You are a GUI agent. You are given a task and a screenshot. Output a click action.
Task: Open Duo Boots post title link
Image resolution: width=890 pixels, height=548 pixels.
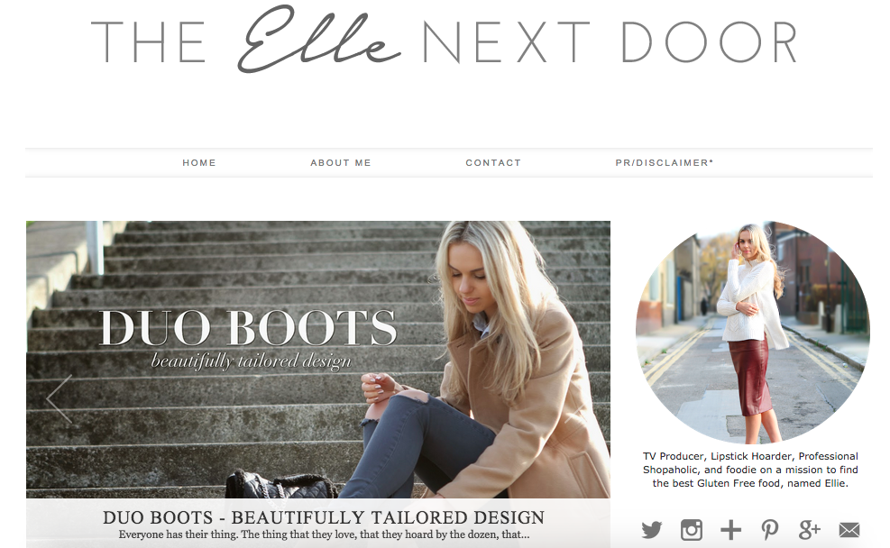tap(324, 517)
